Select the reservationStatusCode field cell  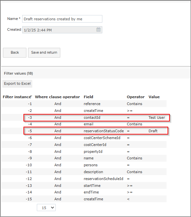(104, 131)
